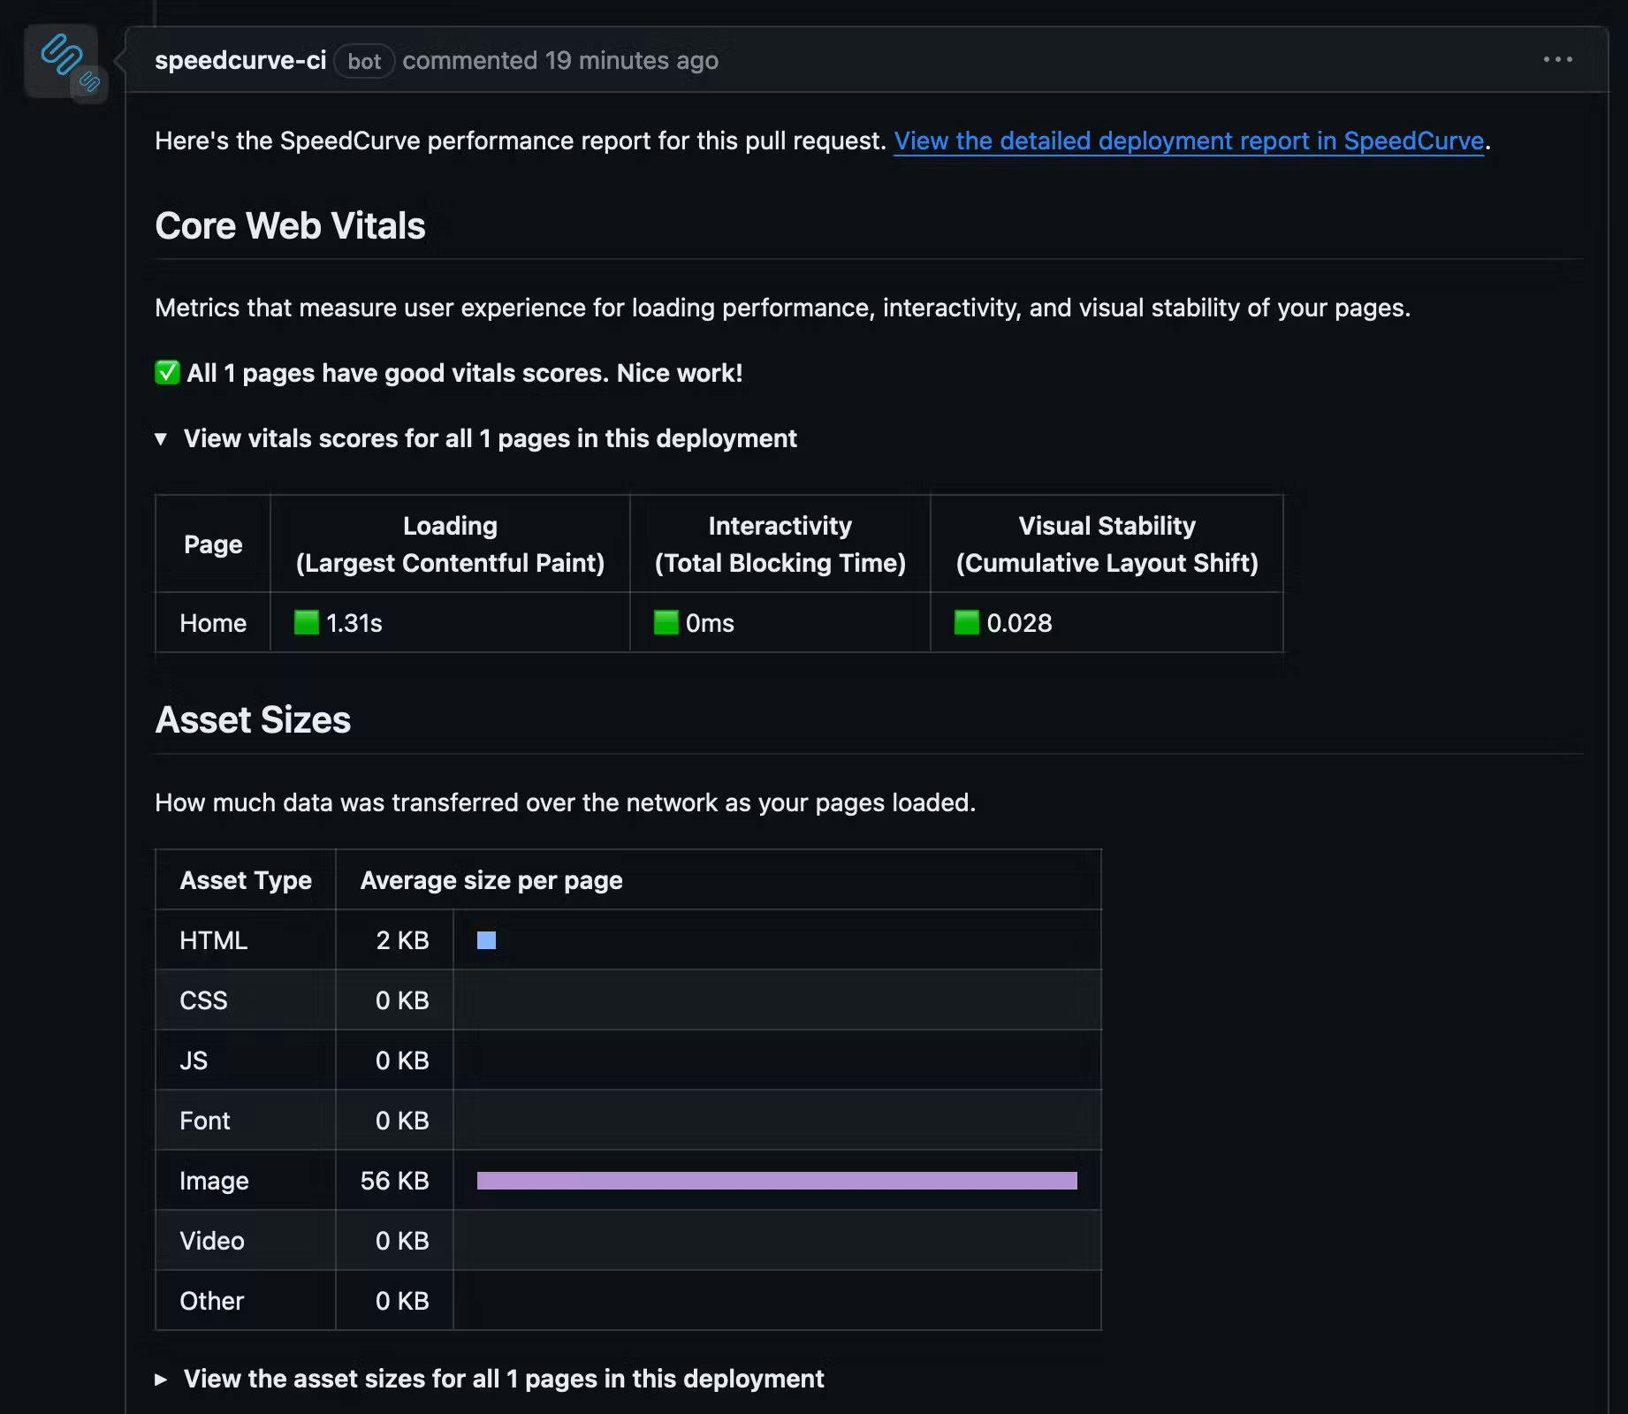Expand the asset sizes deployment section
This screenshot has width=1628, height=1414.
coord(502,1379)
